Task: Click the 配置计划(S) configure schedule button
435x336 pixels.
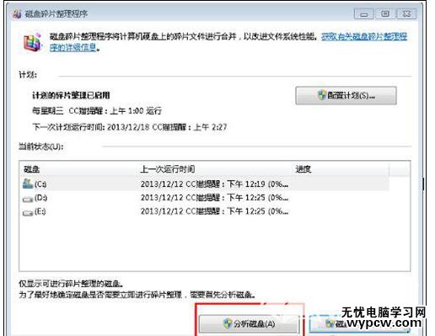Action: [346, 96]
